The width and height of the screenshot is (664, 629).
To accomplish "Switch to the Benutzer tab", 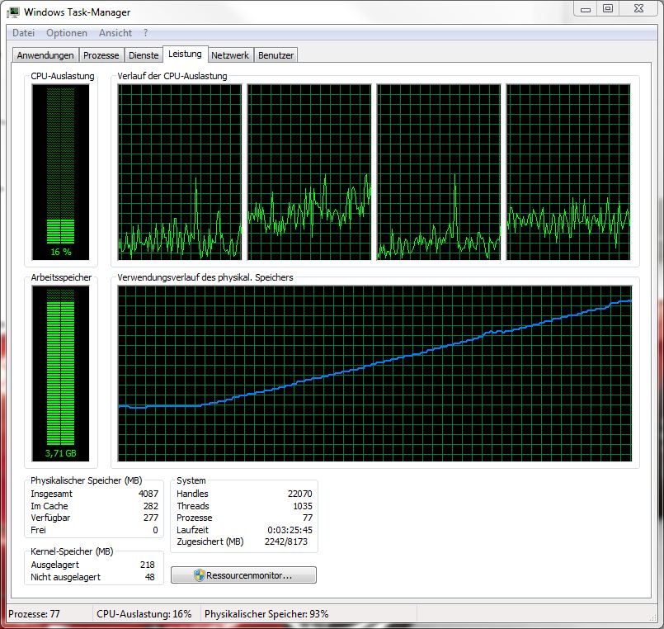I will point(275,55).
